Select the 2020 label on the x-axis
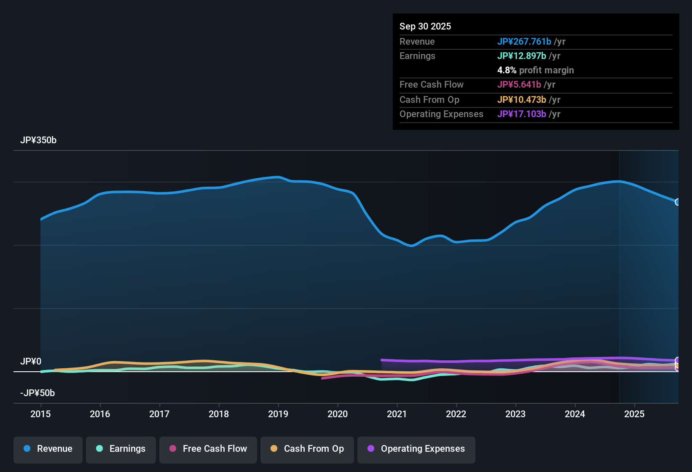The height and width of the screenshot is (472, 692). click(338, 414)
